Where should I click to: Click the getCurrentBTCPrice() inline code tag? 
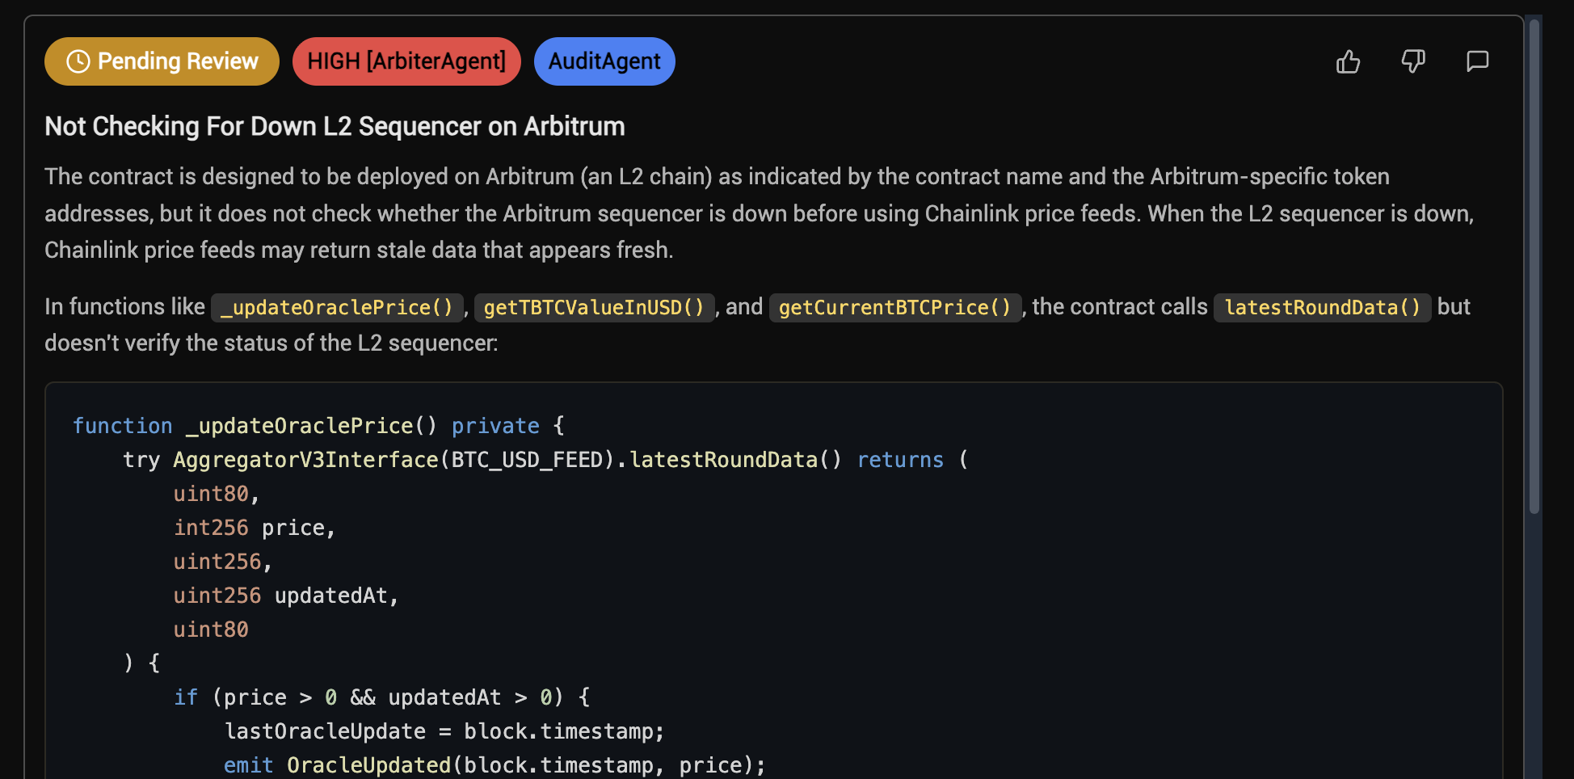coord(894,308)
